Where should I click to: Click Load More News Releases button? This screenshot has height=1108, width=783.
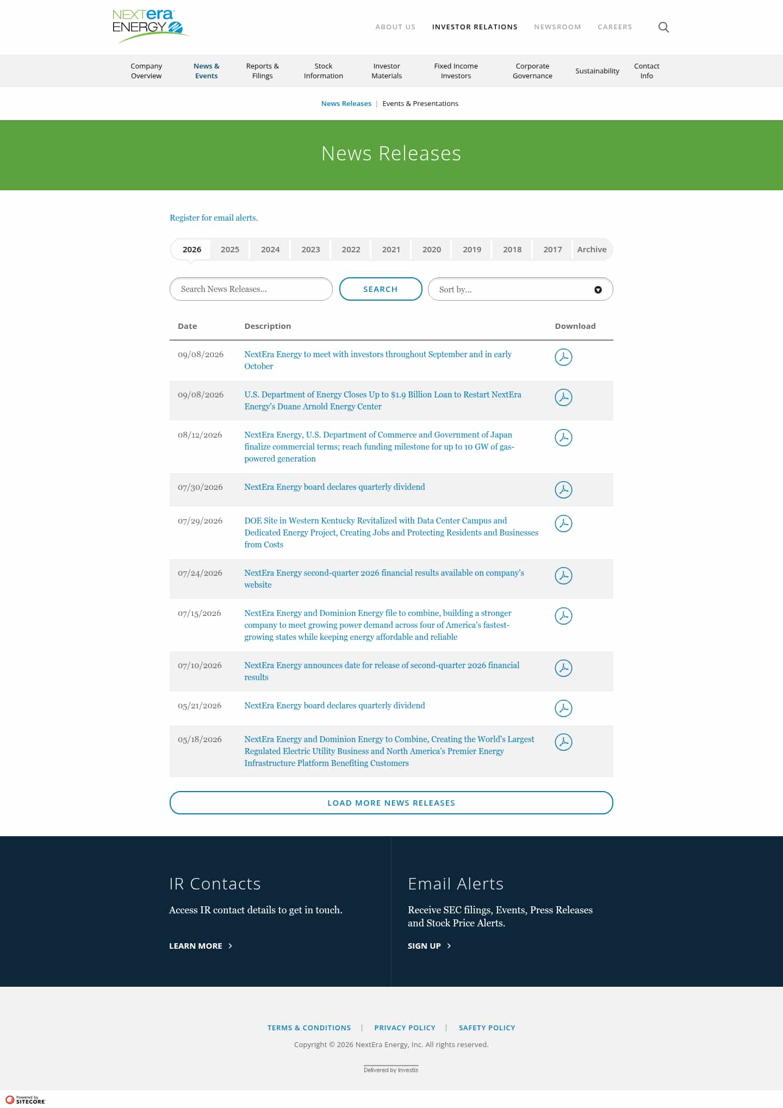coord(391,803)
